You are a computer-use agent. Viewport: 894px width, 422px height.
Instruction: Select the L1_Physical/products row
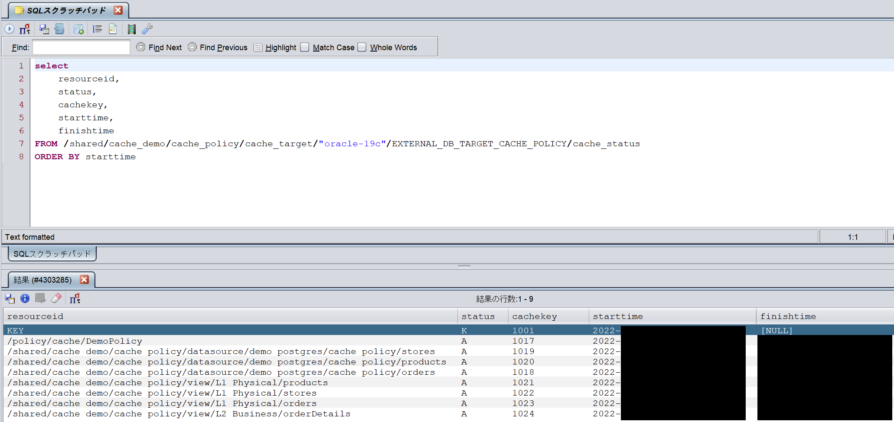(x=448, y=382)
